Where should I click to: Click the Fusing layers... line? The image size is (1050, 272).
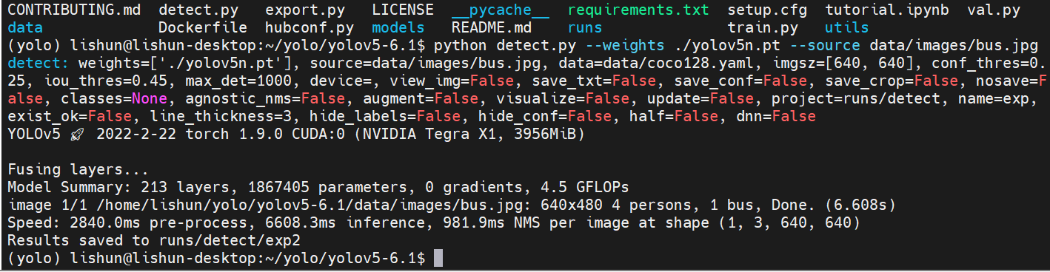pyautogui.click(x=78, y=170)
